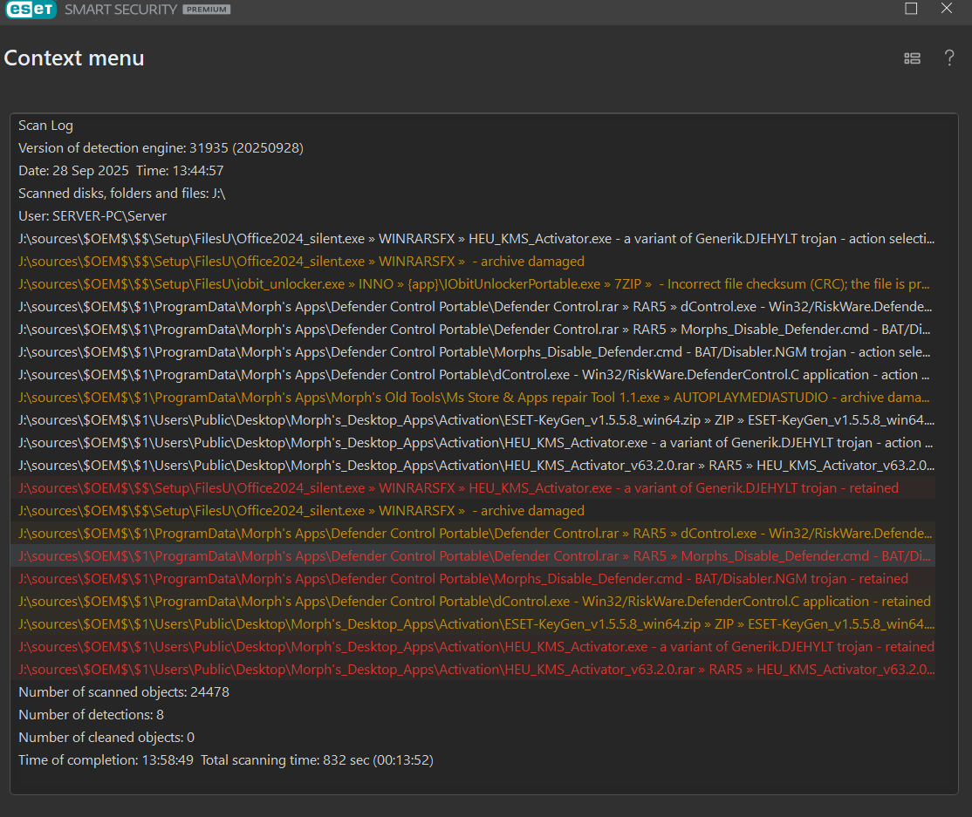Image resolution: width=972 pixels, height=817 pixels.
Task: Click the Scan Log heading line
Action: click(45, 126)
